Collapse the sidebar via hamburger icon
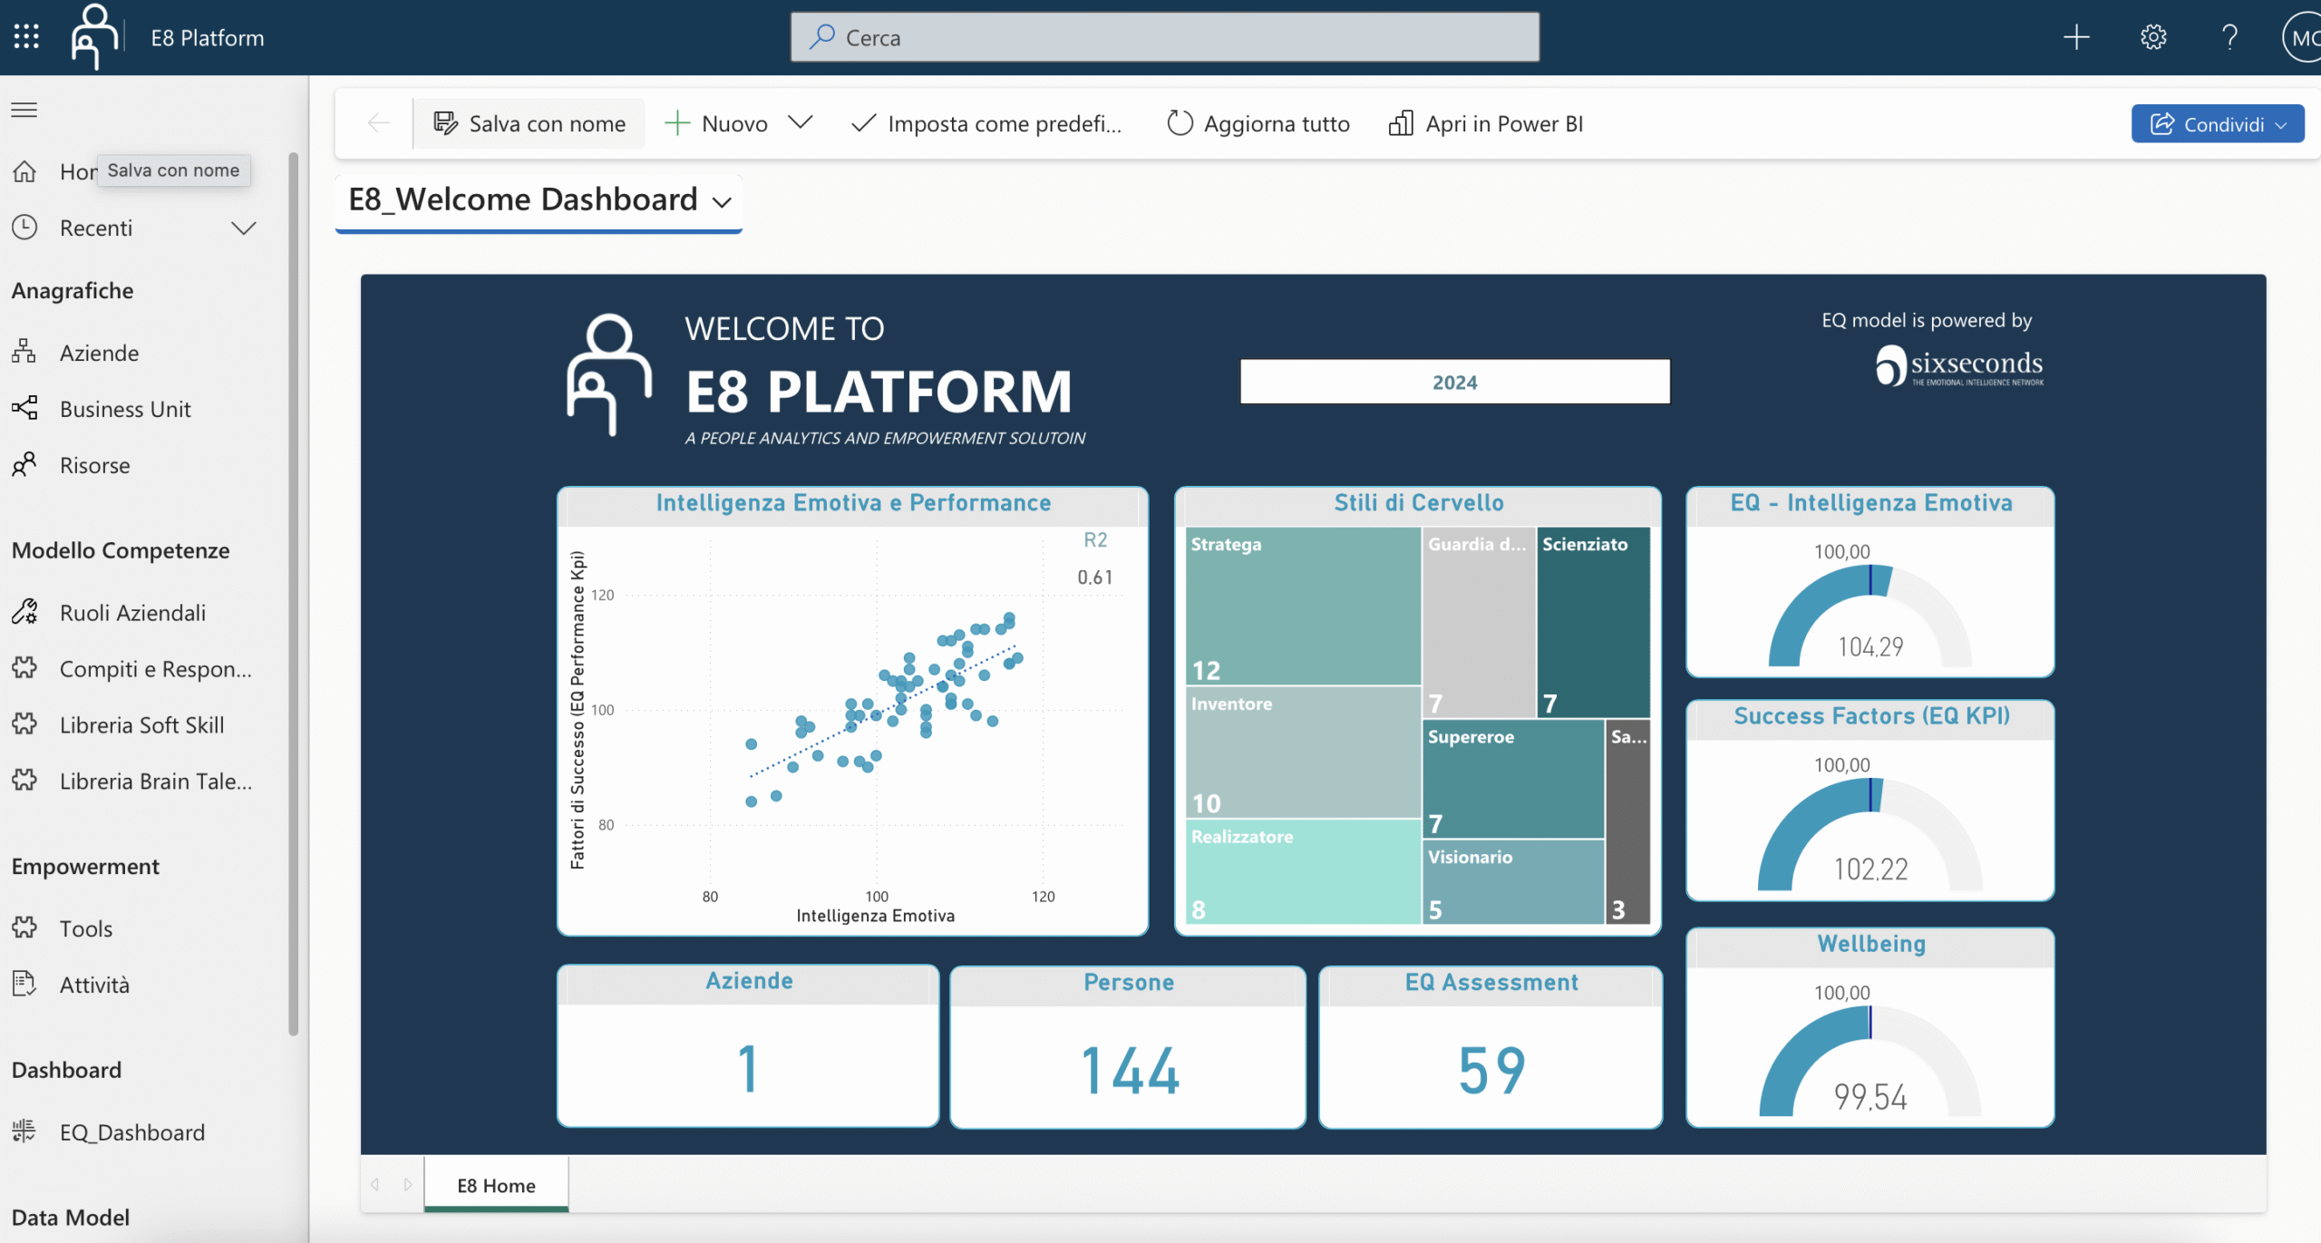This screenshot has width=2321, height=1243. coord(24,110)
